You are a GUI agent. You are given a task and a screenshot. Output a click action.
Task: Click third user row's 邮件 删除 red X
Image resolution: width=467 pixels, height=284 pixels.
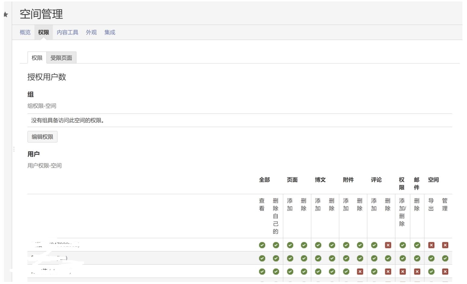417,272
